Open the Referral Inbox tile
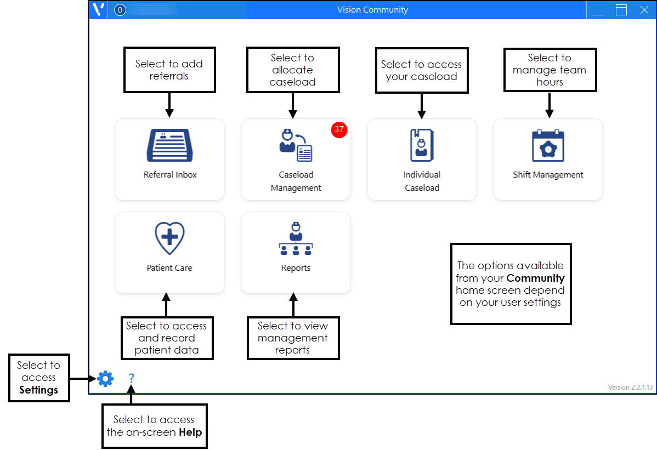Viewport: 657px width, 450px height. coord(169,160)
